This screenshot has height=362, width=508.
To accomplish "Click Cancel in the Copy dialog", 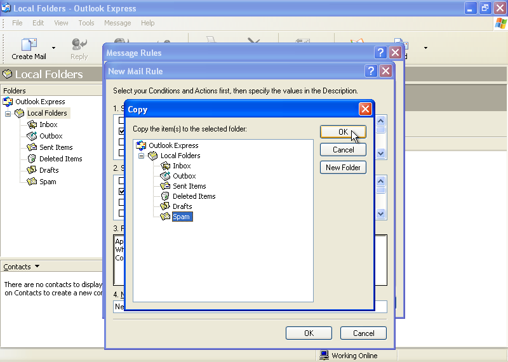I will [343, 150].
